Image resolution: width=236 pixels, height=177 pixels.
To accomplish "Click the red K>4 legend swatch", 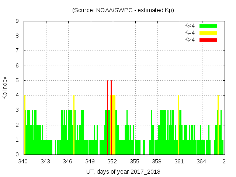I will click(208, 39).
